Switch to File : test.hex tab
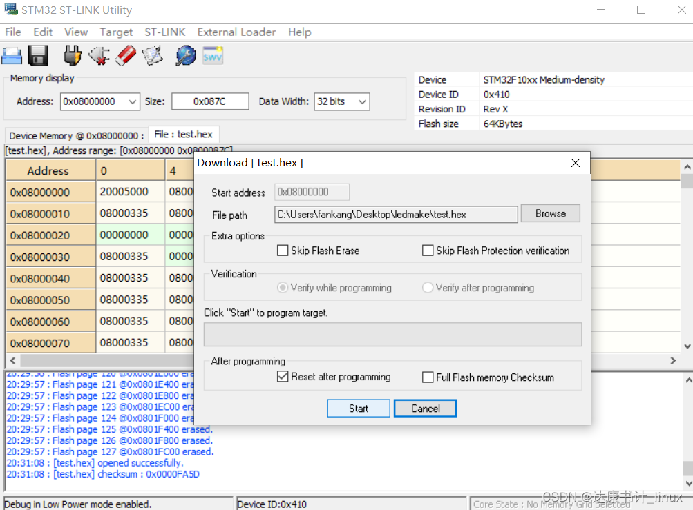This screenshot has width=693, height=510. [x=183, y=135]
